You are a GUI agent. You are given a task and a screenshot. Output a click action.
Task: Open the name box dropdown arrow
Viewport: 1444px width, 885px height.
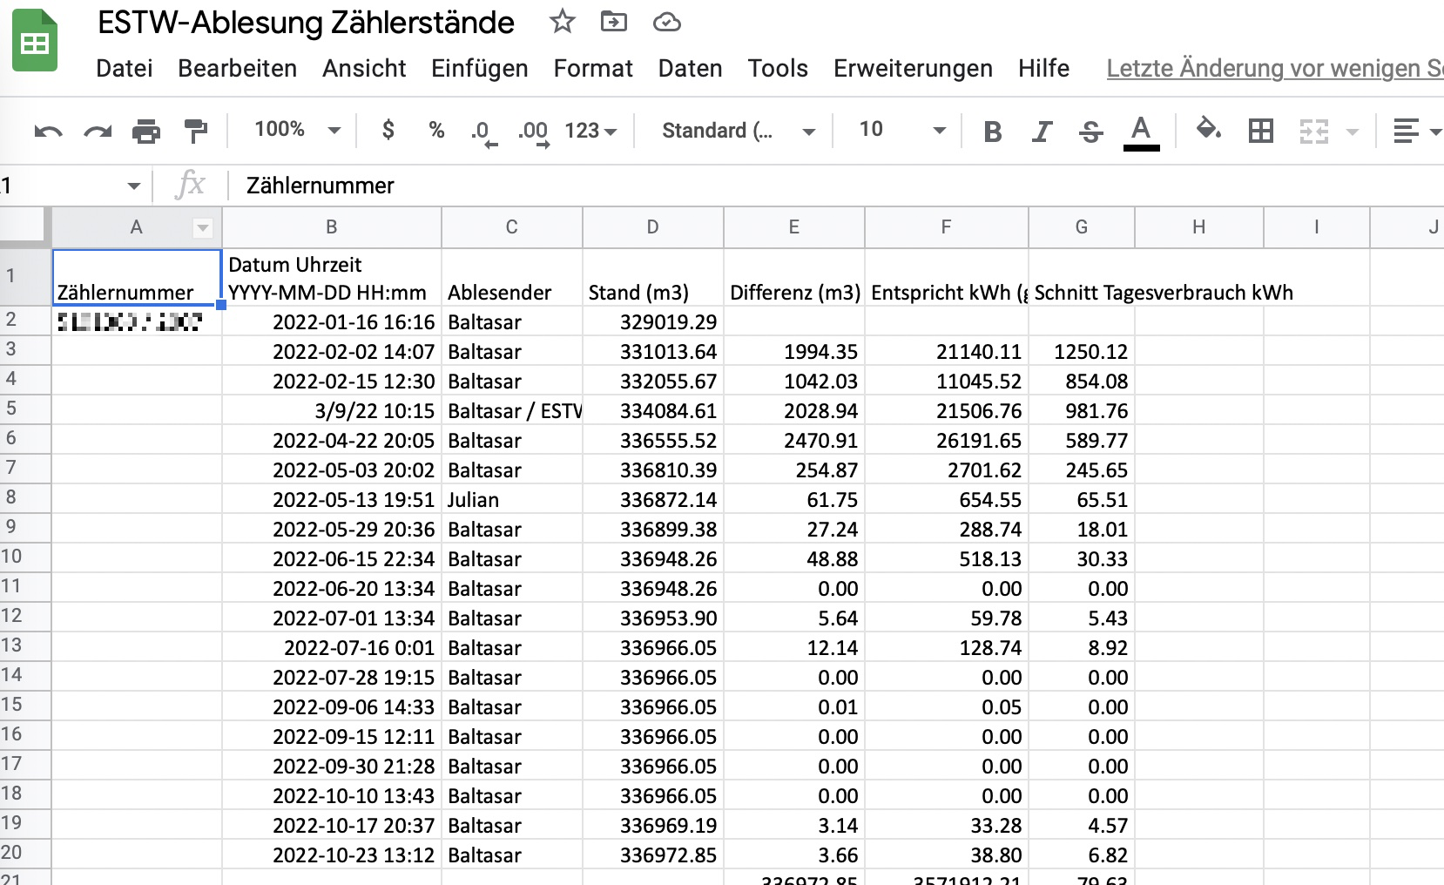pos(133,186)
